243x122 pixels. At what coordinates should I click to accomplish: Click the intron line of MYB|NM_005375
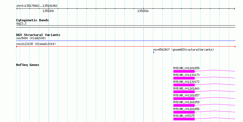(215, 118)
